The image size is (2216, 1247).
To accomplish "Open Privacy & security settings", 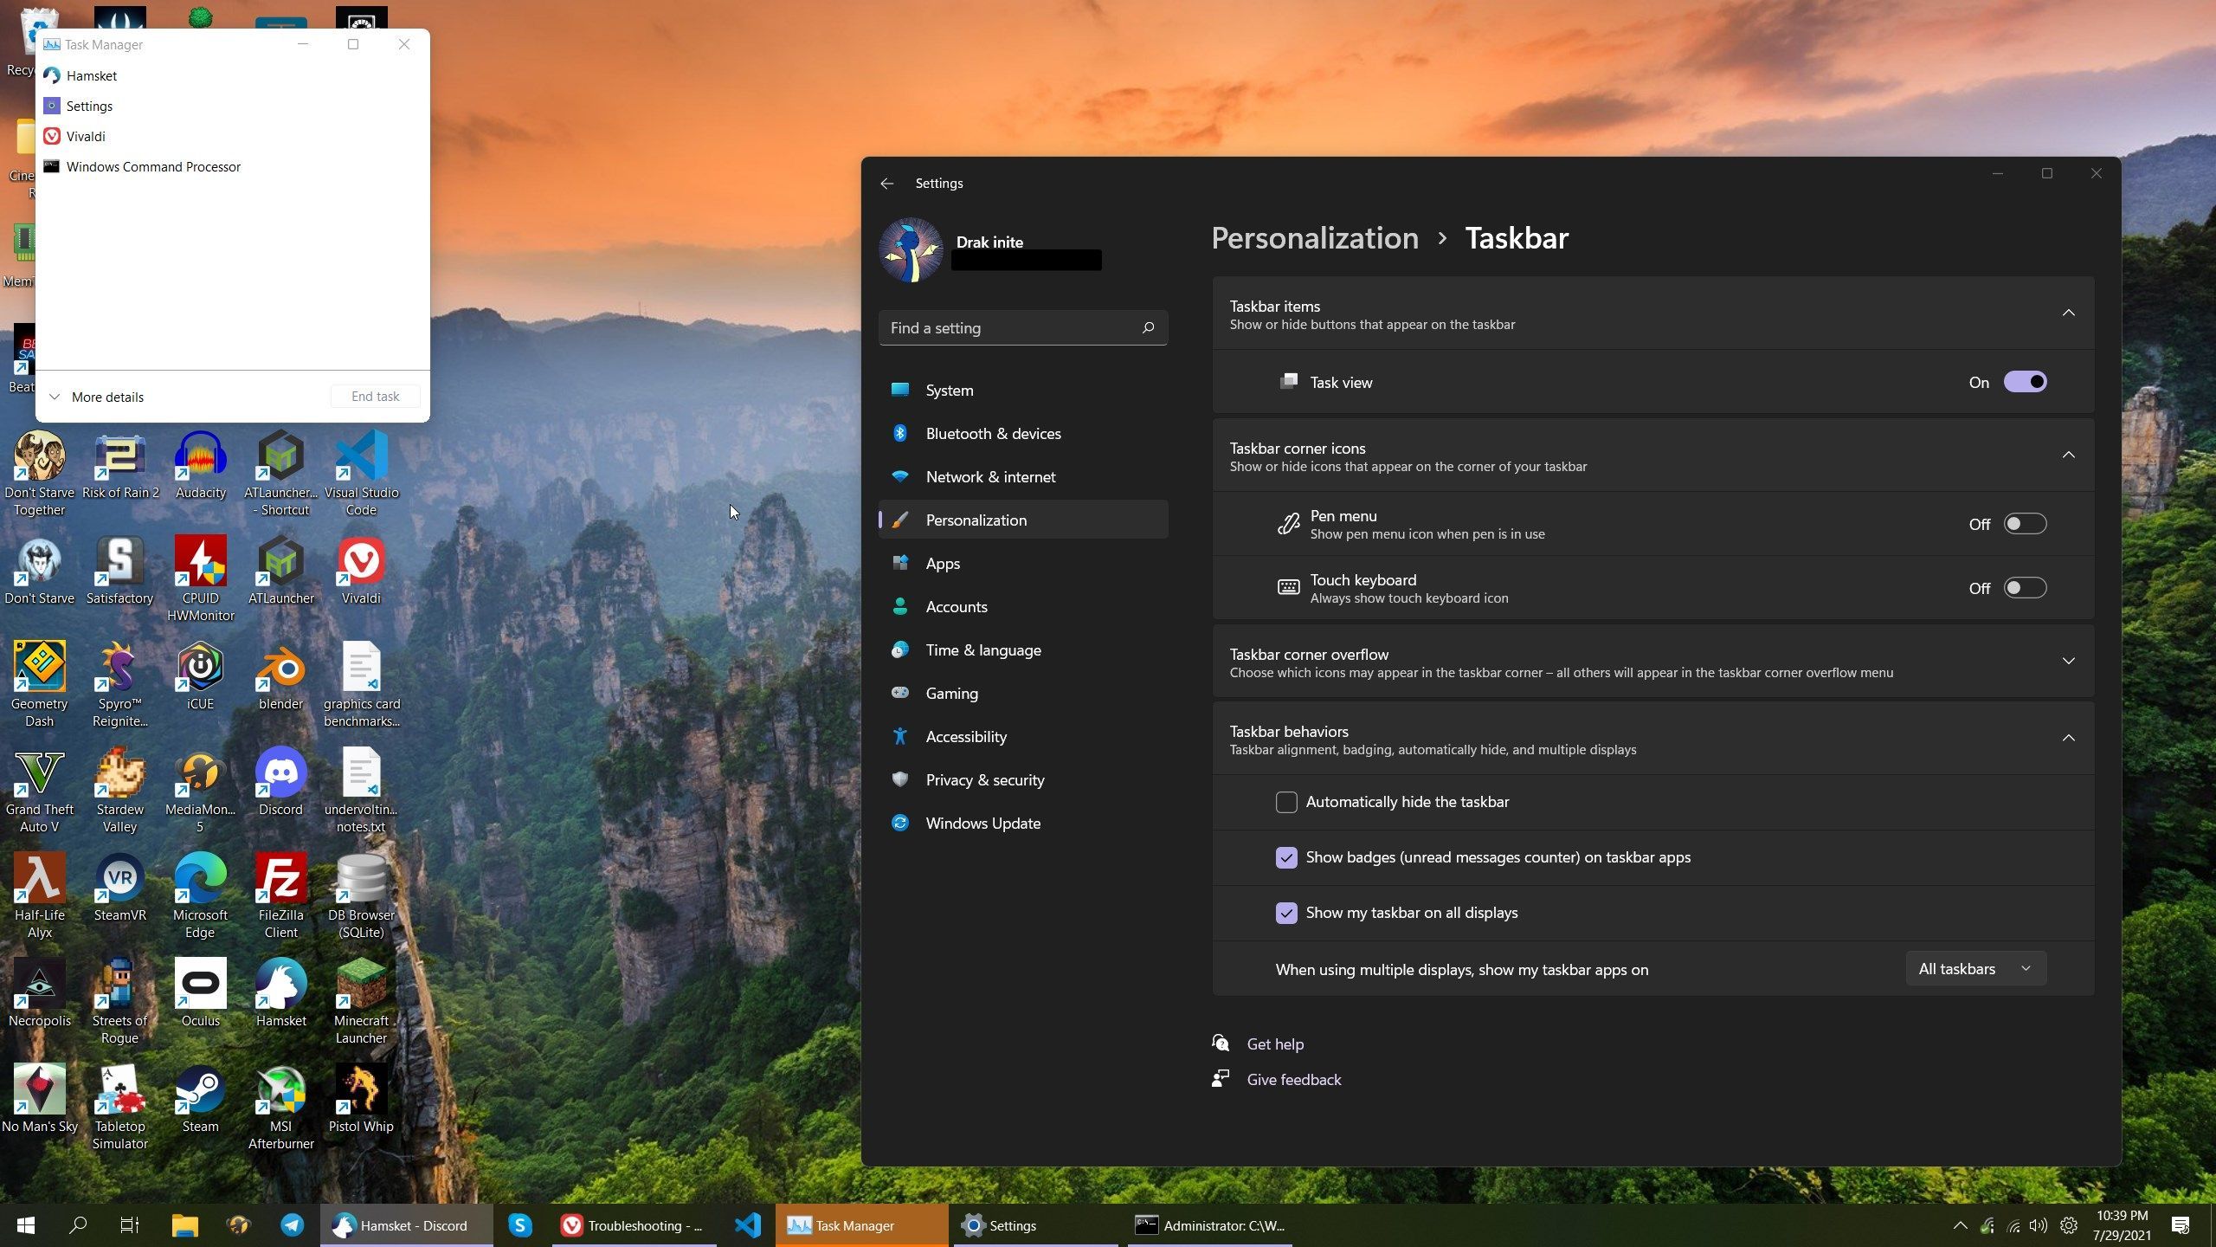I will [1023, 779].
